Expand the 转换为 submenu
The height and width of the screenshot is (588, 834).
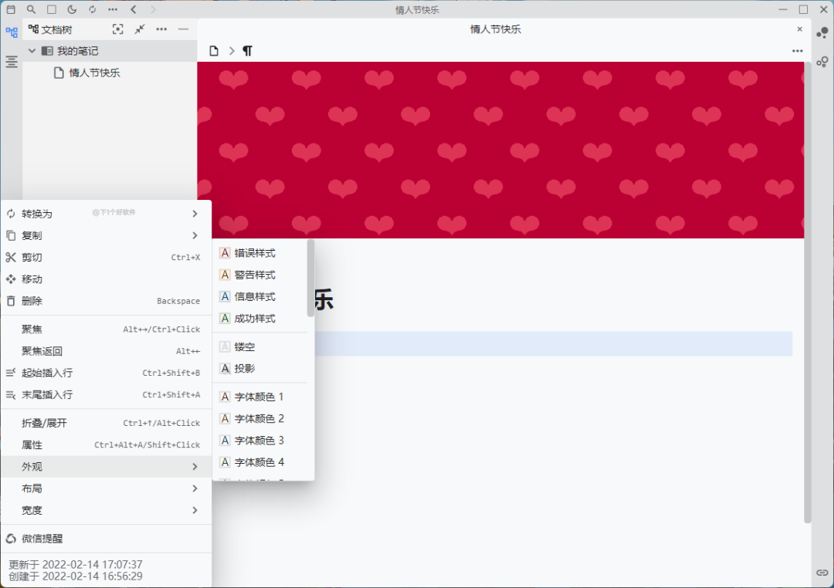pyautogui.click(x=106, y=214)
